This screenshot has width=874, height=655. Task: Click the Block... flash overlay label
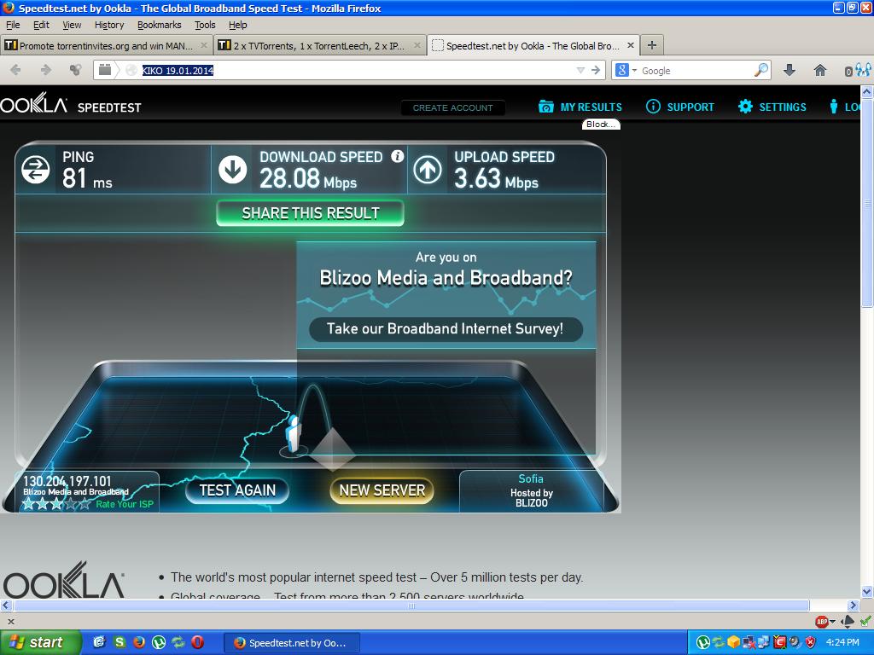click(x=601, y=125)
